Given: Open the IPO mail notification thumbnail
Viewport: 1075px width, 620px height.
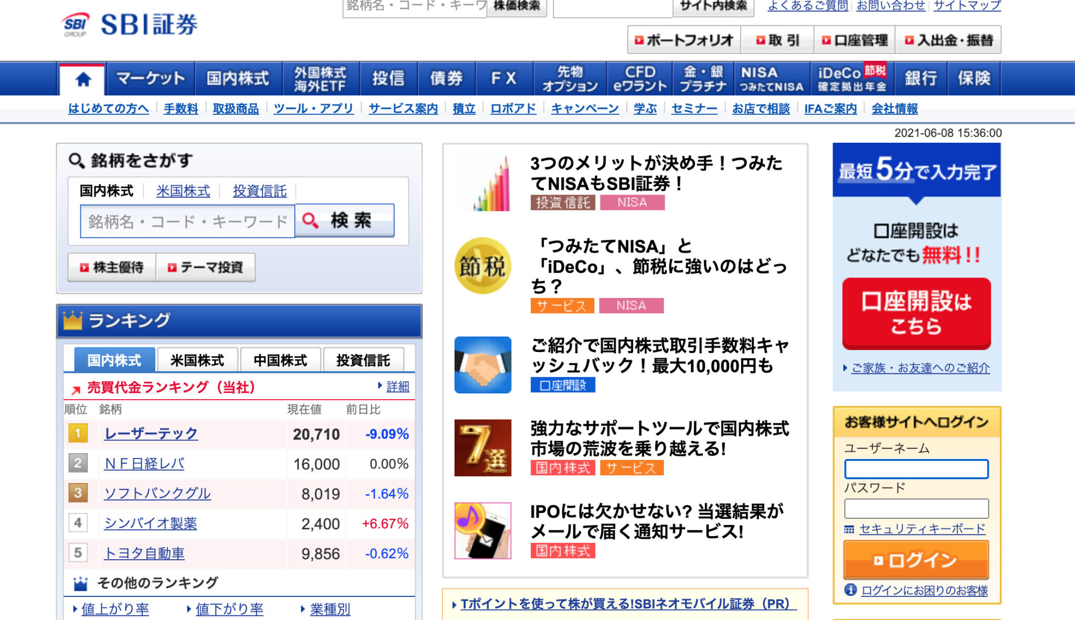Looking at the screenshot, I should [x=483, y=531].
